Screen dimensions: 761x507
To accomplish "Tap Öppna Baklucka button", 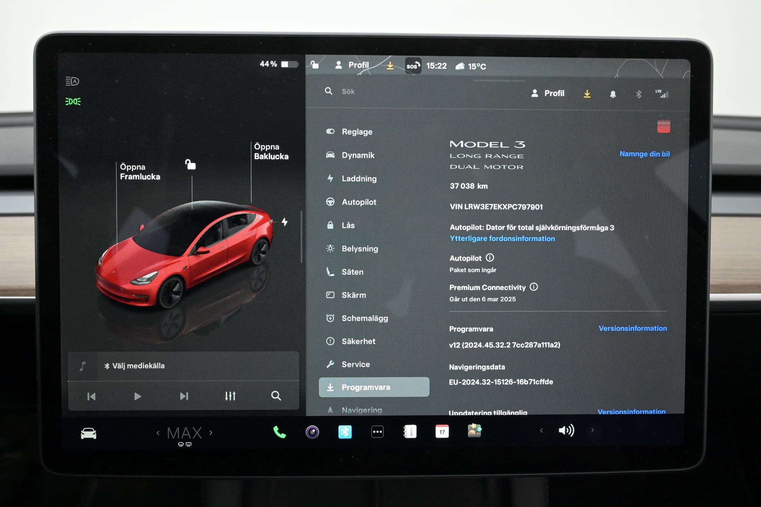I will click(271, 151).
